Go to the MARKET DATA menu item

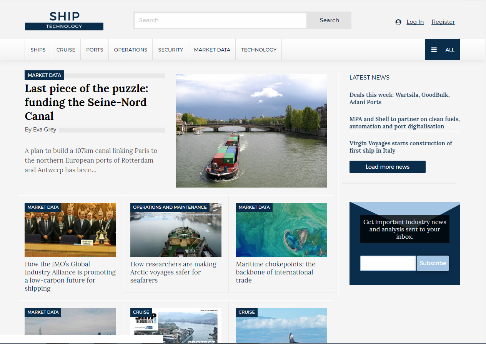click(x=212, y=50)
